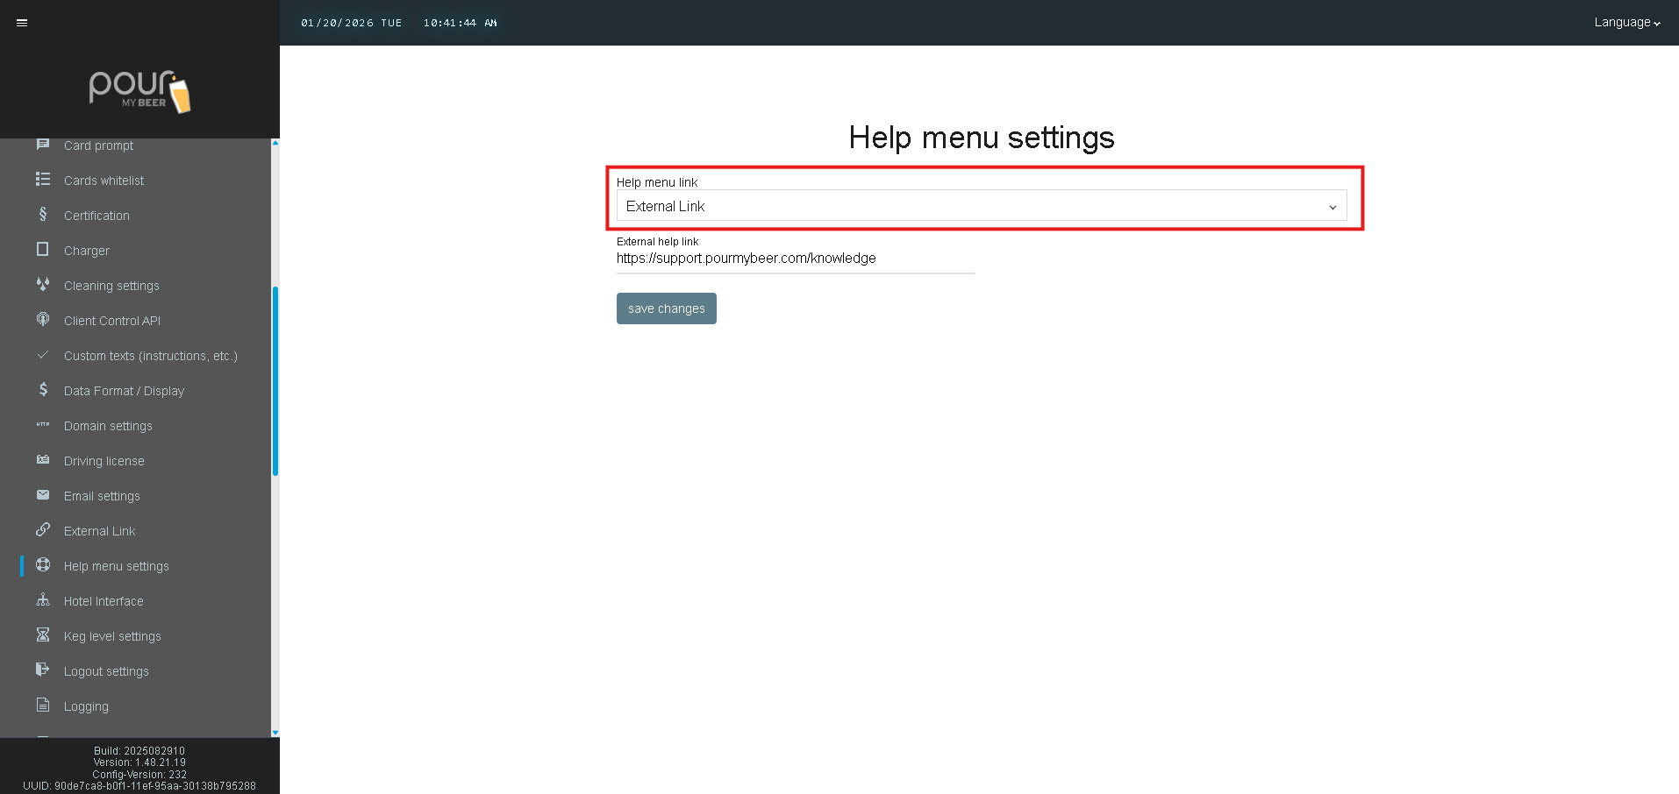The height and width of the screenshot is (794, 1679).
Task: Open Data Format / Display settings
Action: coord(124,391)
